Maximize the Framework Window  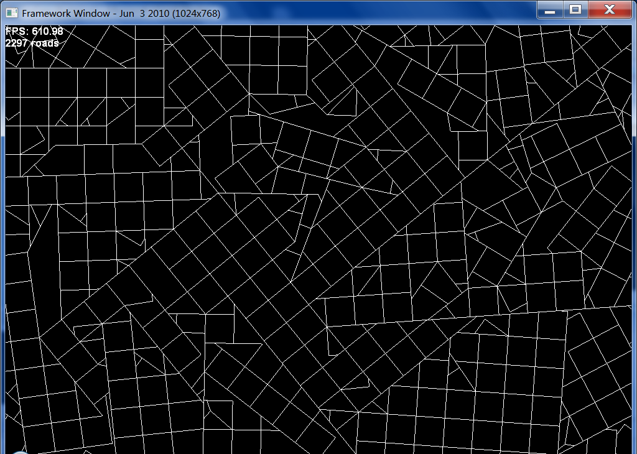(575, 10)
